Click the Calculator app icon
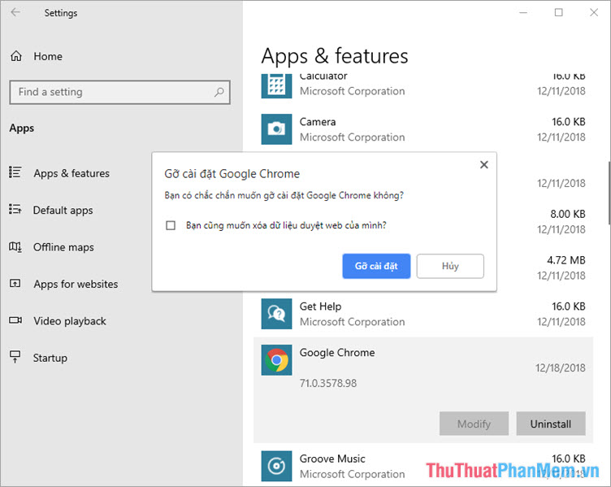The image size is (611, 487). point(276,86)
